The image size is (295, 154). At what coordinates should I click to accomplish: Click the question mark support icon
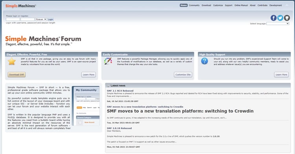(x=205, y=61)
